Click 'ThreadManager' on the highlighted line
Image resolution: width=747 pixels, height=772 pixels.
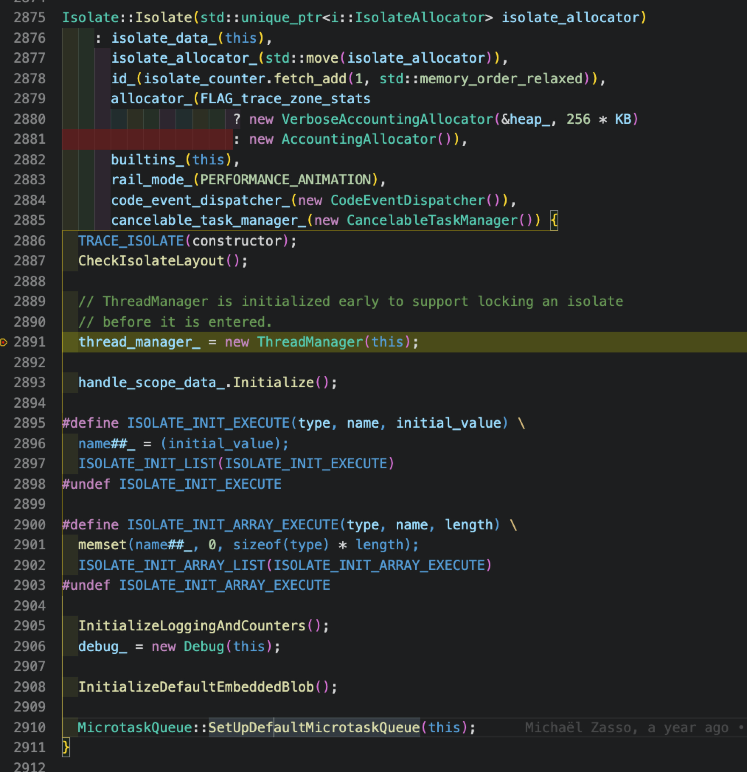(310, 342)
